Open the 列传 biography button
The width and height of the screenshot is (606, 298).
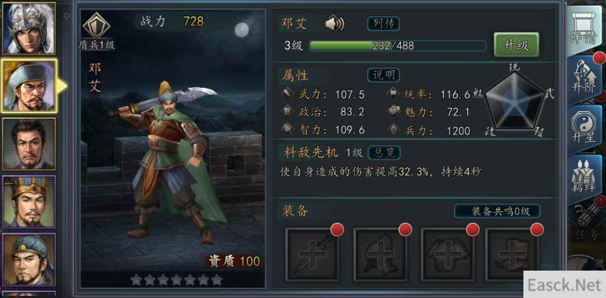point(384,24)
